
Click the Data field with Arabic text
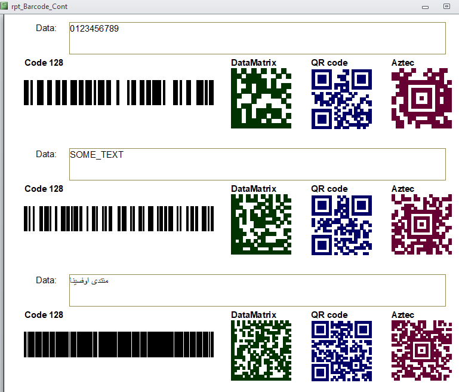[x=257, y=290]
